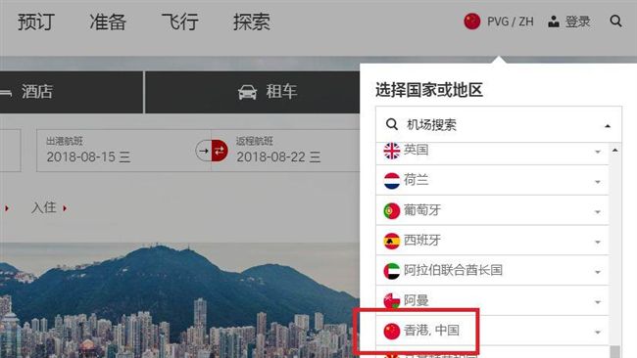Open the 准备 menu
The height and width of the screenshot is (358, 637).
pos(108,22)
